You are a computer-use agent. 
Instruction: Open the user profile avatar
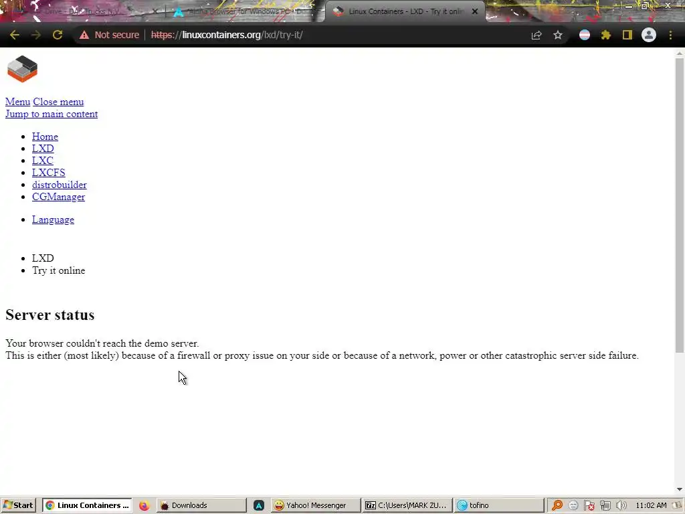pyautogui.click(x=649, y=35)
